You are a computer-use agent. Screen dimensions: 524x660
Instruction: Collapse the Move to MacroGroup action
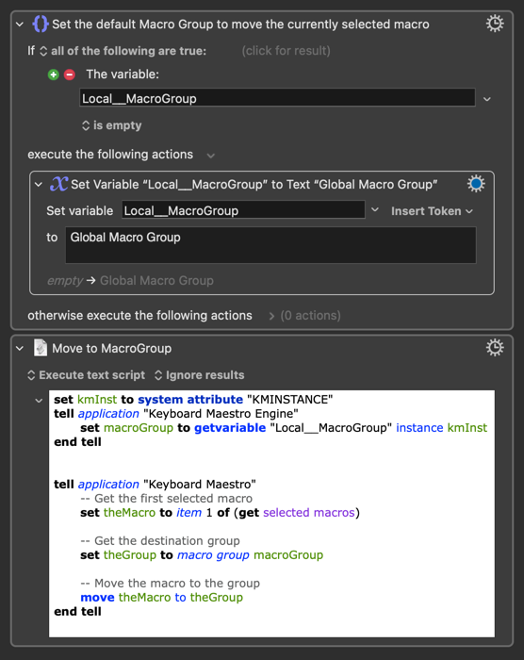point(20,349)
